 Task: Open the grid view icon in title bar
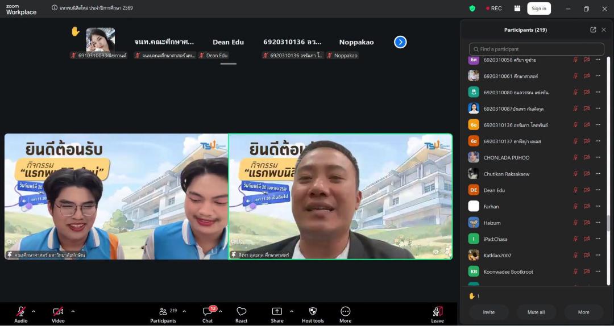(x=517, y=9)
